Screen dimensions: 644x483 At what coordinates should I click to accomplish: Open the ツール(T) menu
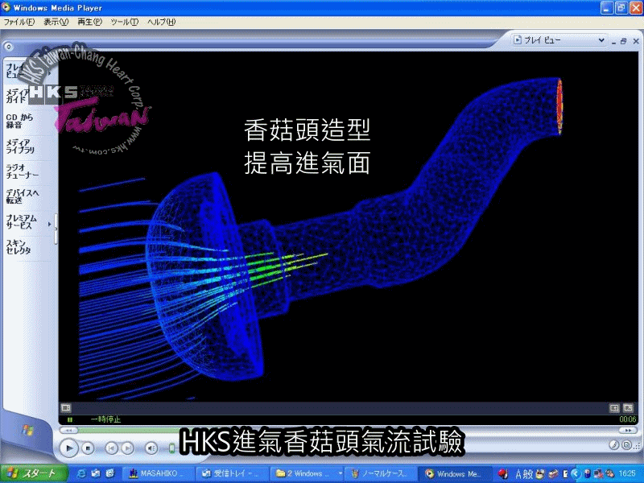click(124, 23)
